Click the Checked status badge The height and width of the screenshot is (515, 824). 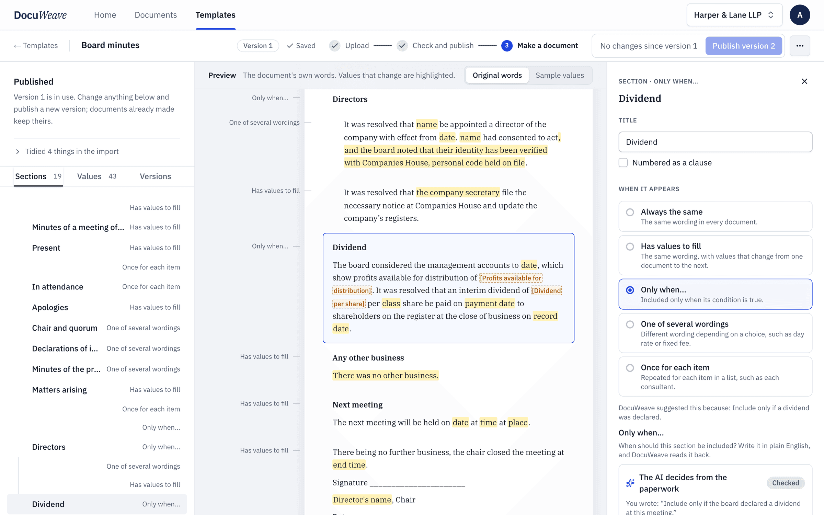(786, 483)
